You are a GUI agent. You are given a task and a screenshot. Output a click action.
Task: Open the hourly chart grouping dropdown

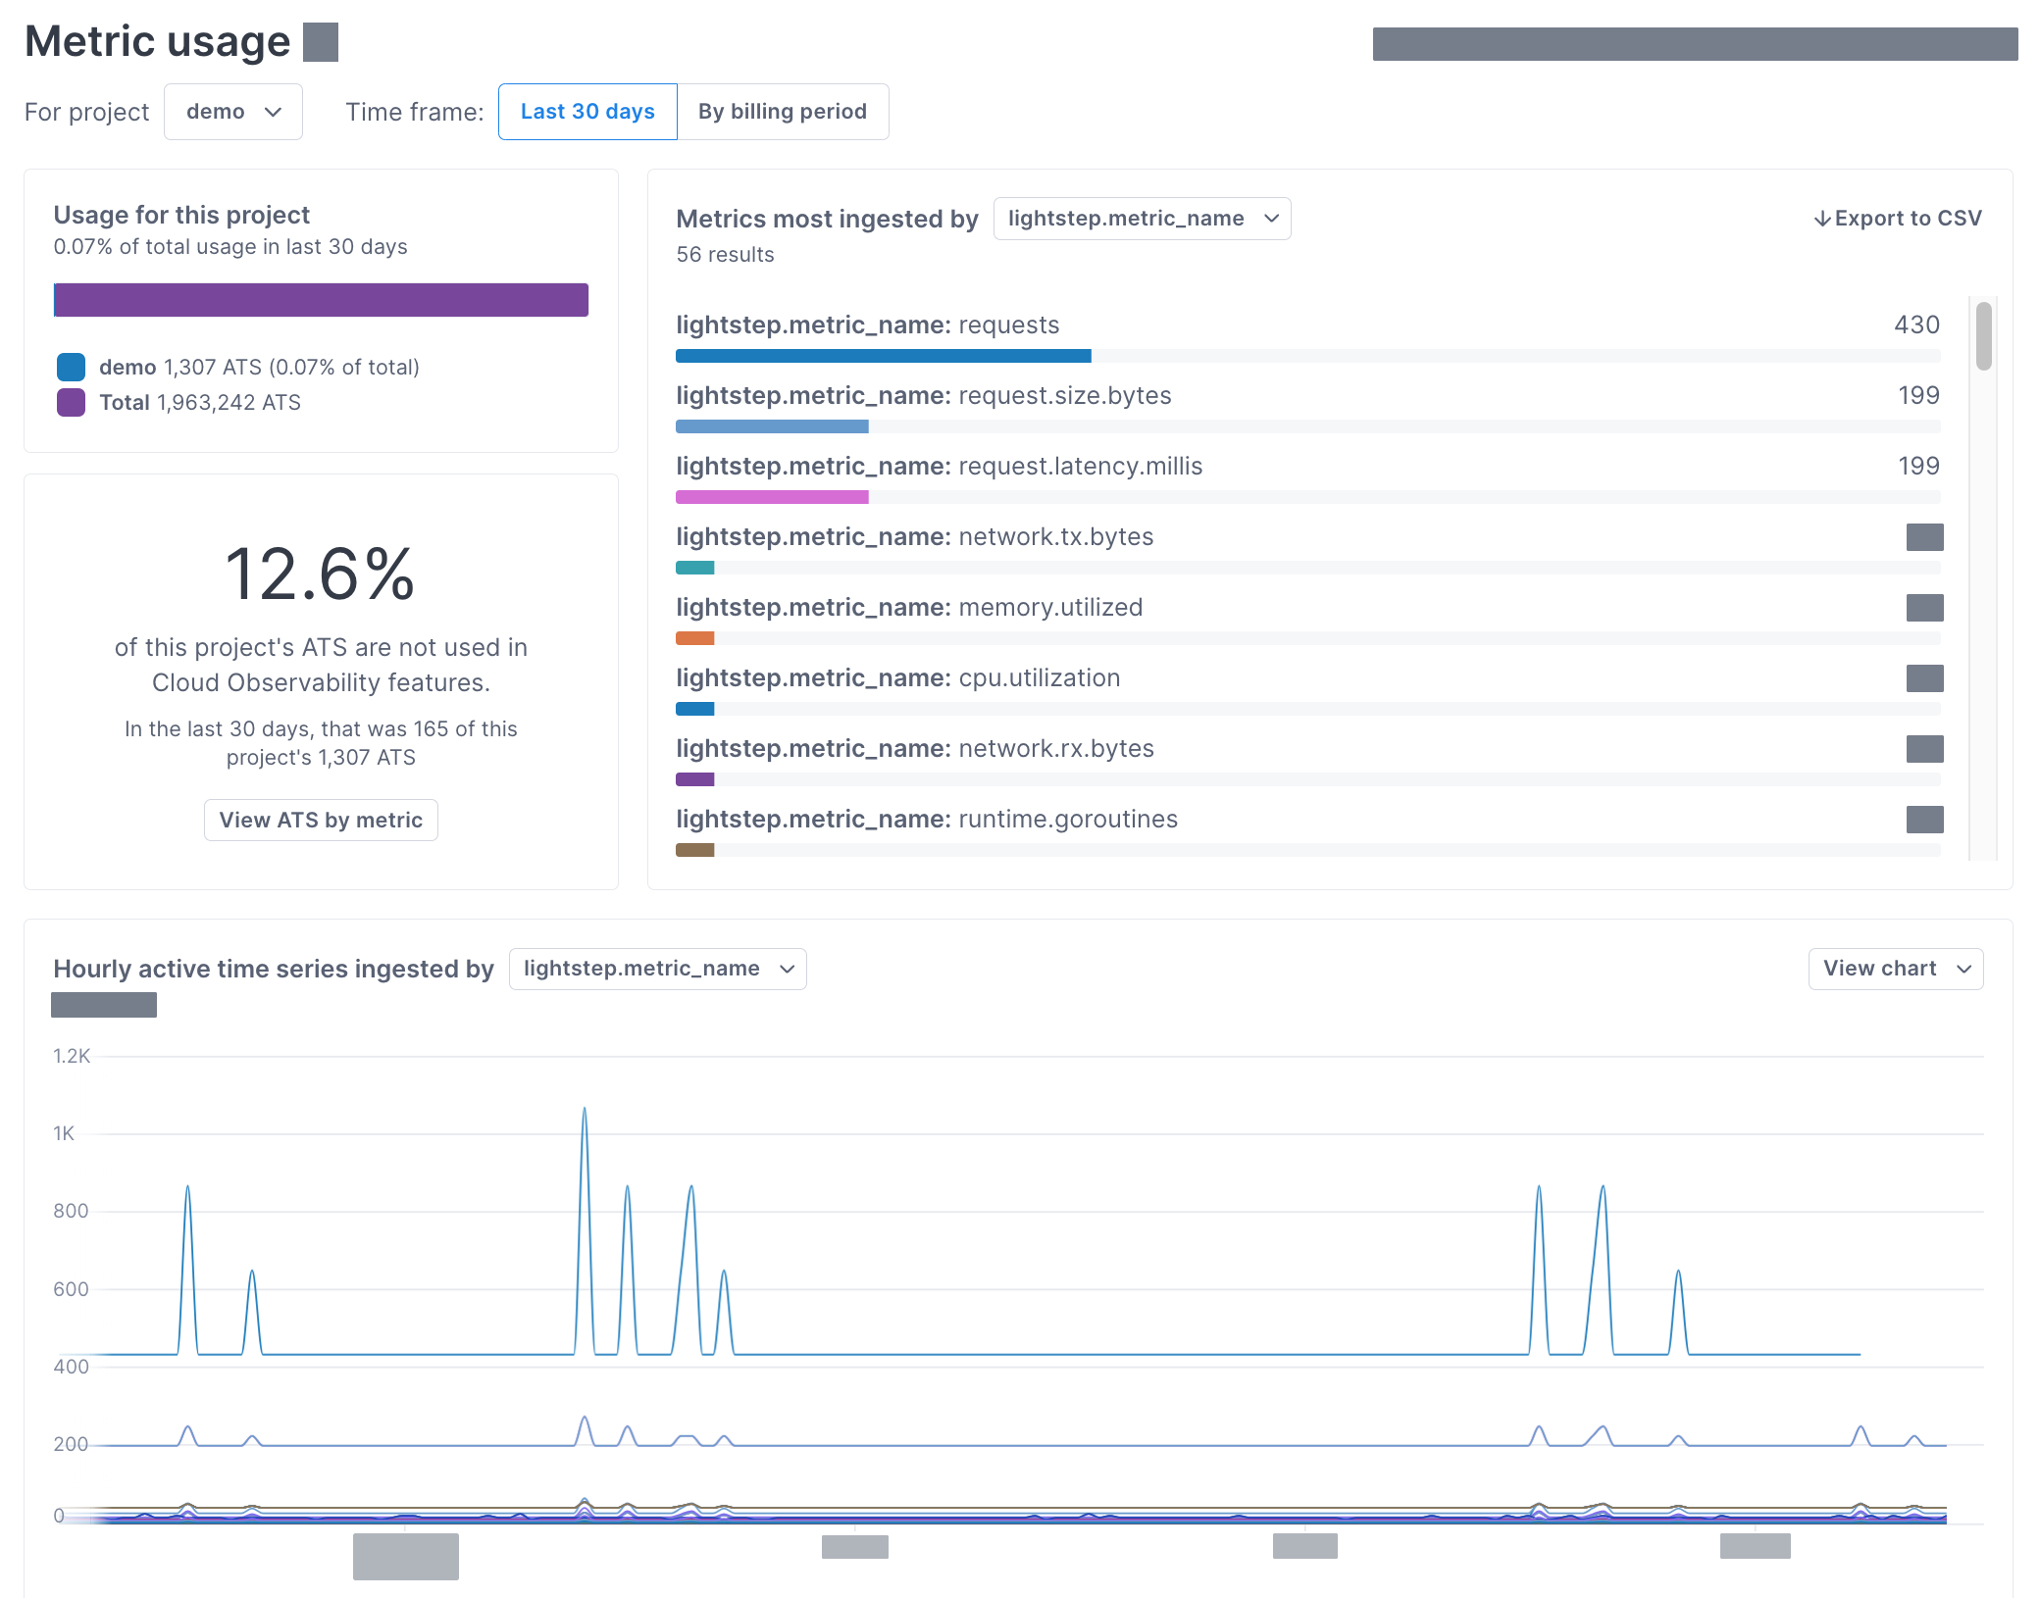[657, 969]
